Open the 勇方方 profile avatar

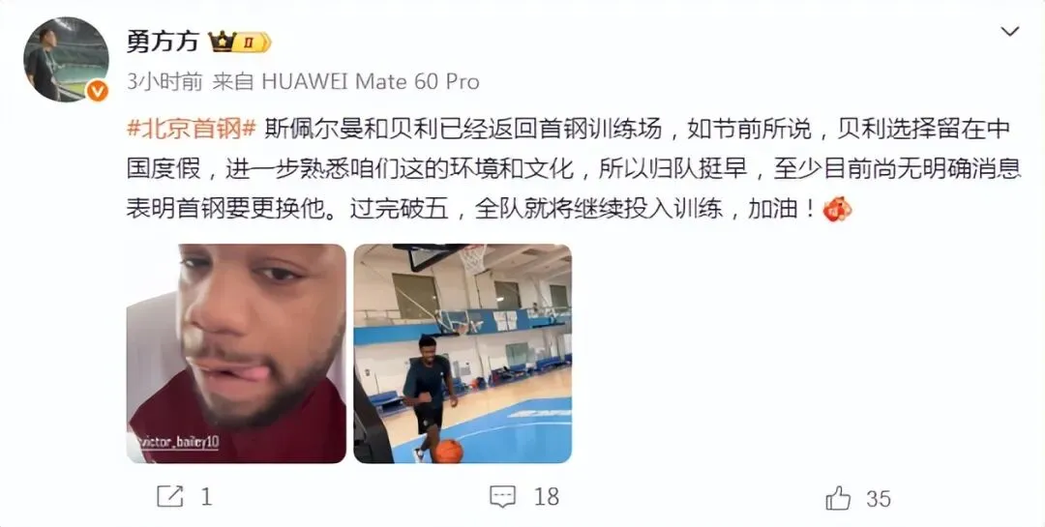coord(66,59)
